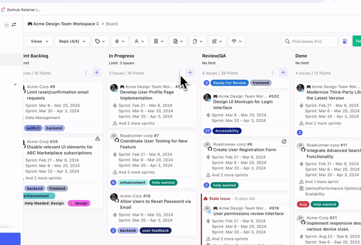Click the Find issues search field

[310, 41]
